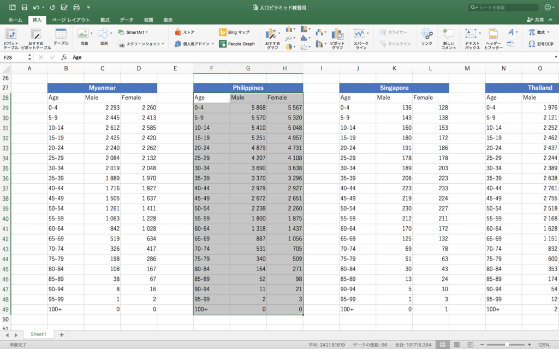Open the ストア add-in store
Screen dimensions: 559x349
[x=185, y=32]
